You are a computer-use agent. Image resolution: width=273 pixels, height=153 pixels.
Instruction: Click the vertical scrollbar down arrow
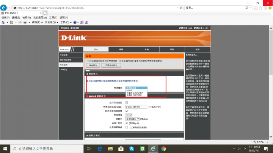pyautogui.click(x=271, y=137)
